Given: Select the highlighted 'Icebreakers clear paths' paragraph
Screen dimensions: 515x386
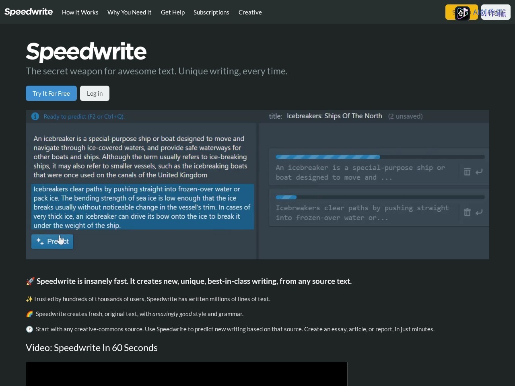Looking at the screenshot, I should (x=142, y=207).
